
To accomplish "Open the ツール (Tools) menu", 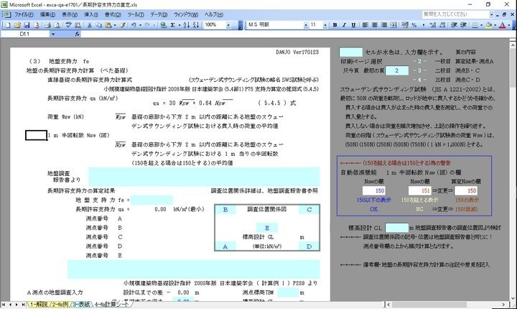I will pos(136,14).
